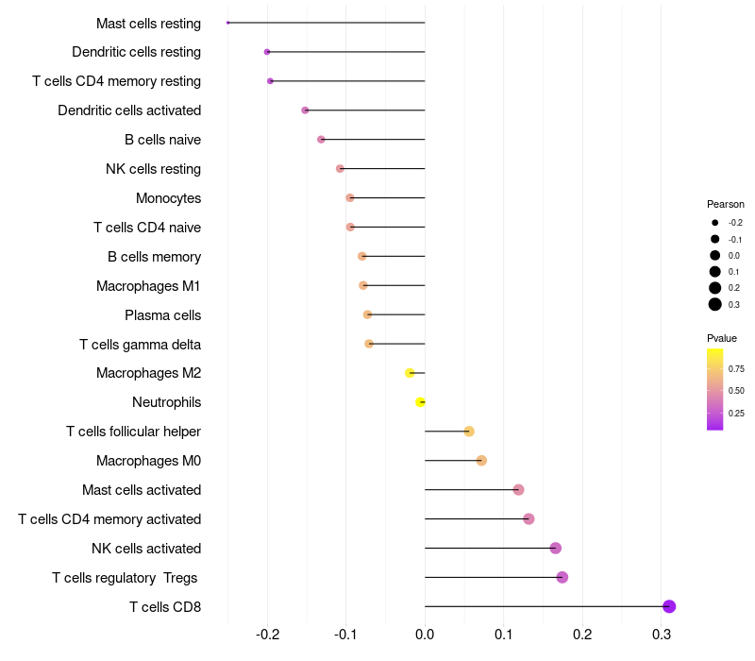Viewport: 755px width, 661px height.
Task: Click the 0.3 Pearson legend circle
Action: point(715,304)
